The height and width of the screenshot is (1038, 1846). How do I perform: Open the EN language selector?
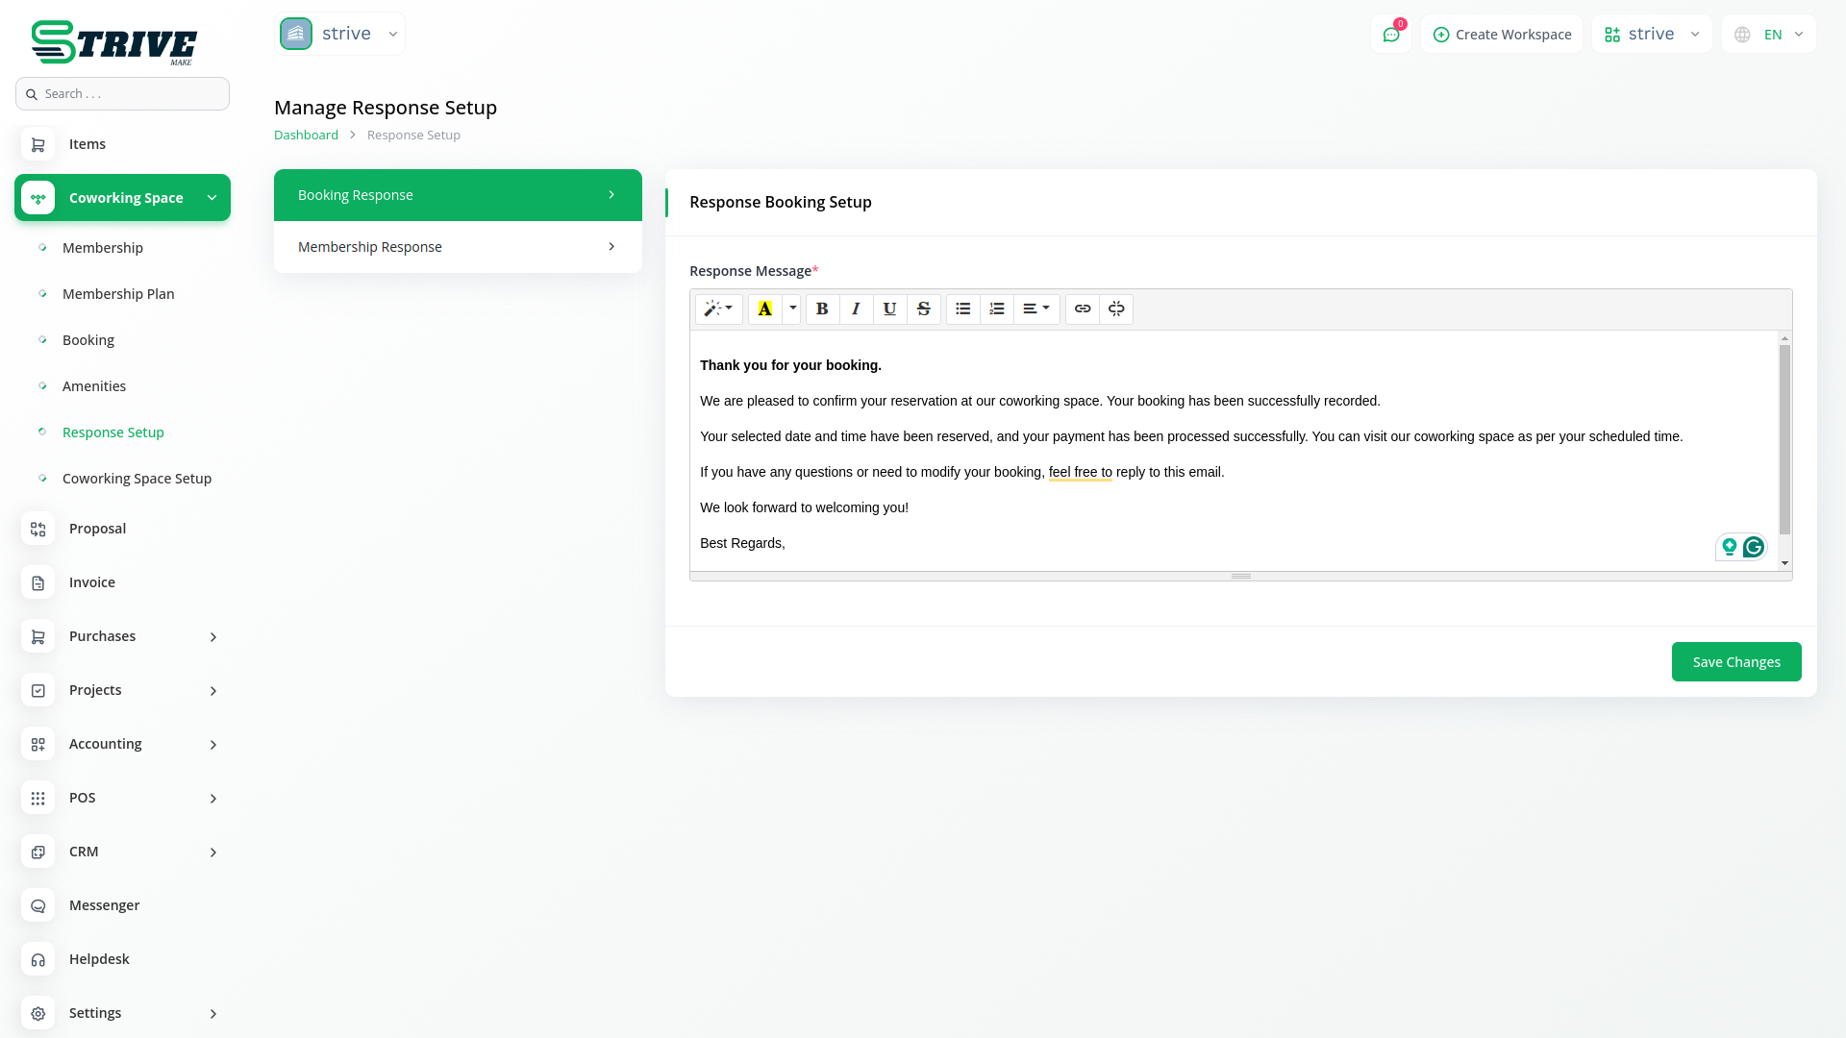point(1770,35)
